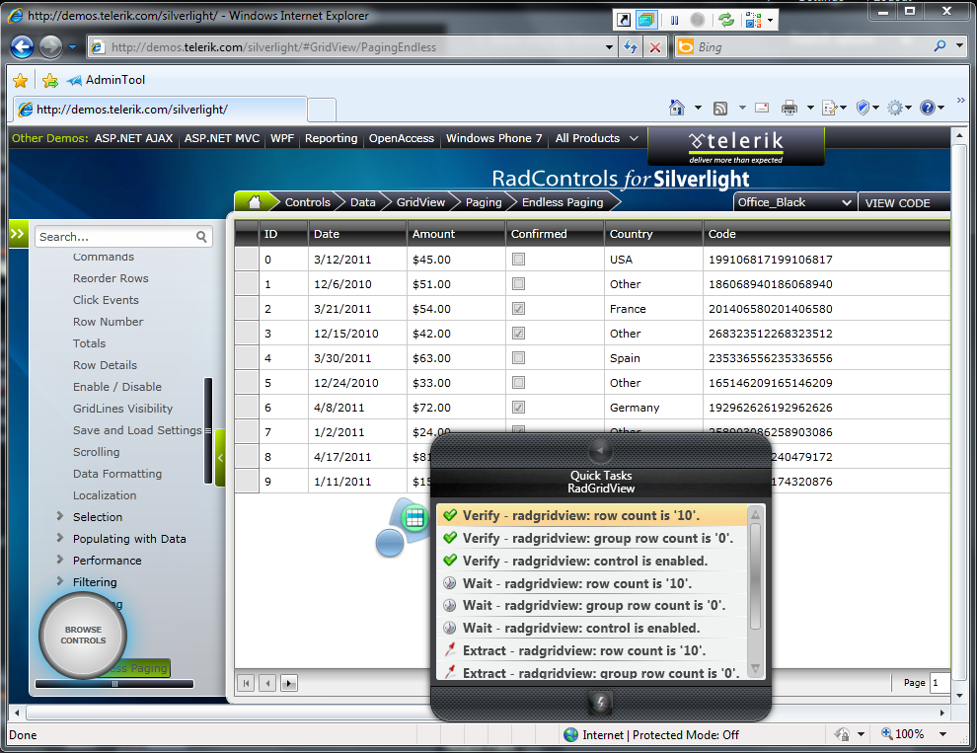Toggle Confirmed checkbox for row ID 0

click(518, 260)
